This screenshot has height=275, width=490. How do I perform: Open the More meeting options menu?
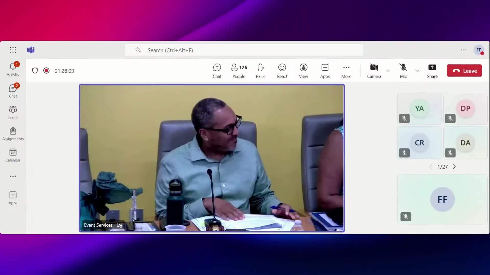tap(346, 71)
